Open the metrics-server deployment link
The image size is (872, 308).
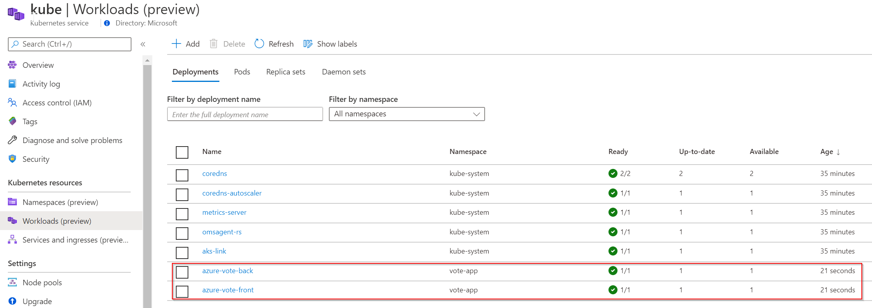pos(224,212)
